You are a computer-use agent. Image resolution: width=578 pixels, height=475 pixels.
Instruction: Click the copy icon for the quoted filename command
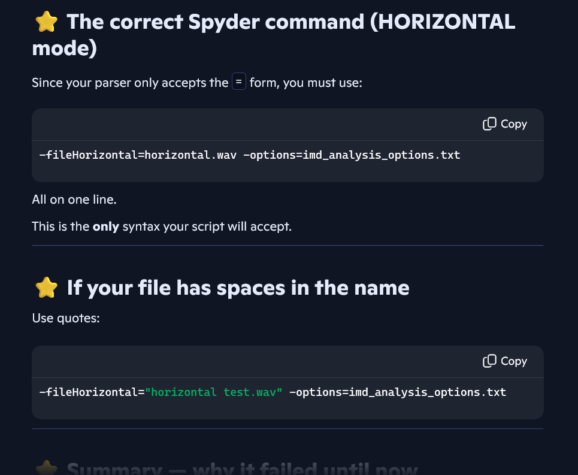[x=489, y=361]
